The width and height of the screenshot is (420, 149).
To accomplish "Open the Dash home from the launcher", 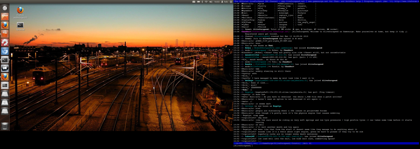I will 5,8.
